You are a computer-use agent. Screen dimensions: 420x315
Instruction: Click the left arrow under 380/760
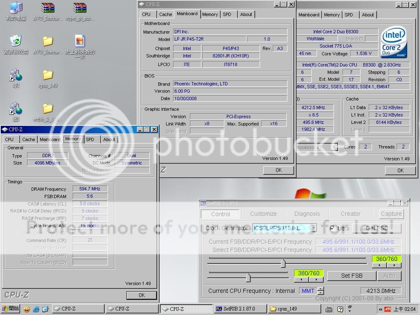301,279
